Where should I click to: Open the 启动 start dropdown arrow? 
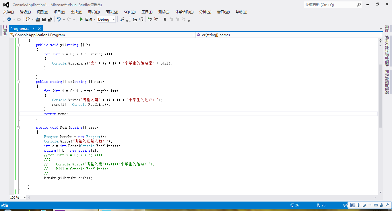(x=94, y=19)
